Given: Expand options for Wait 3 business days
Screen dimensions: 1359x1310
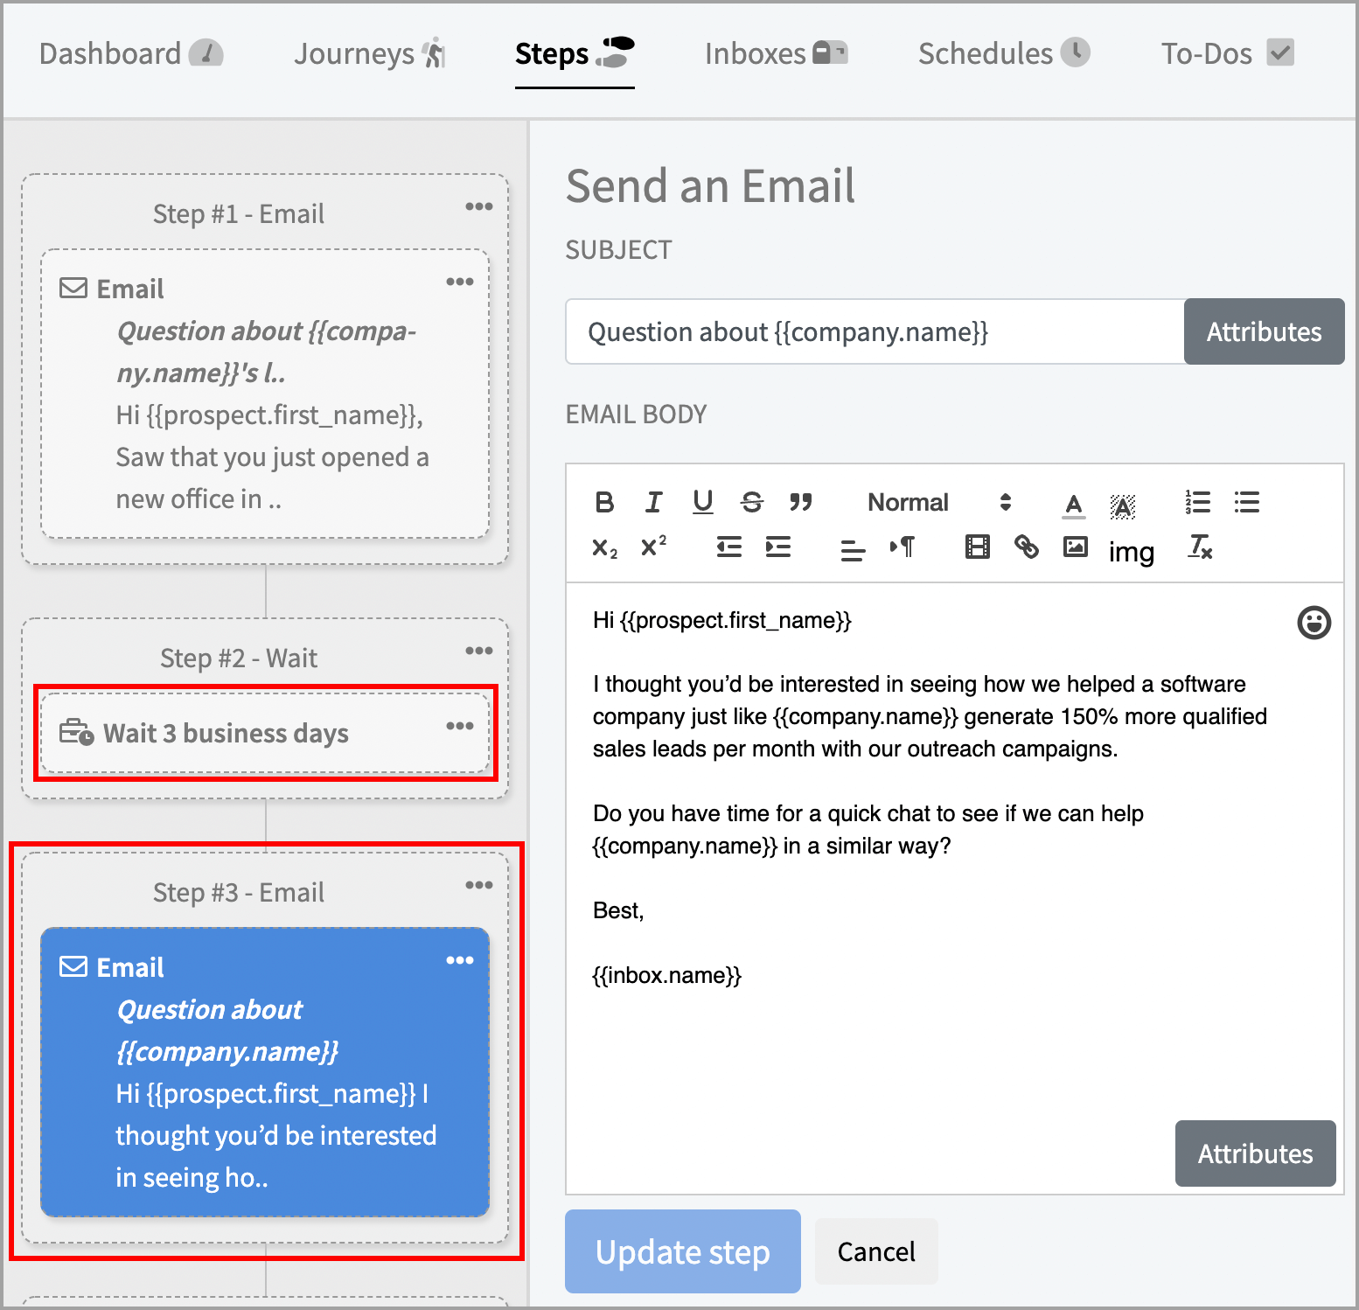Looking at the screenshot, I should (459, 726).
